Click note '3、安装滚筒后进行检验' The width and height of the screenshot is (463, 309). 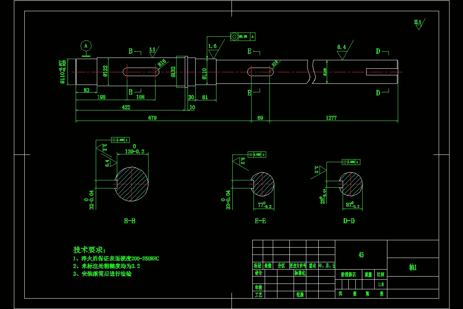[103, 274]
